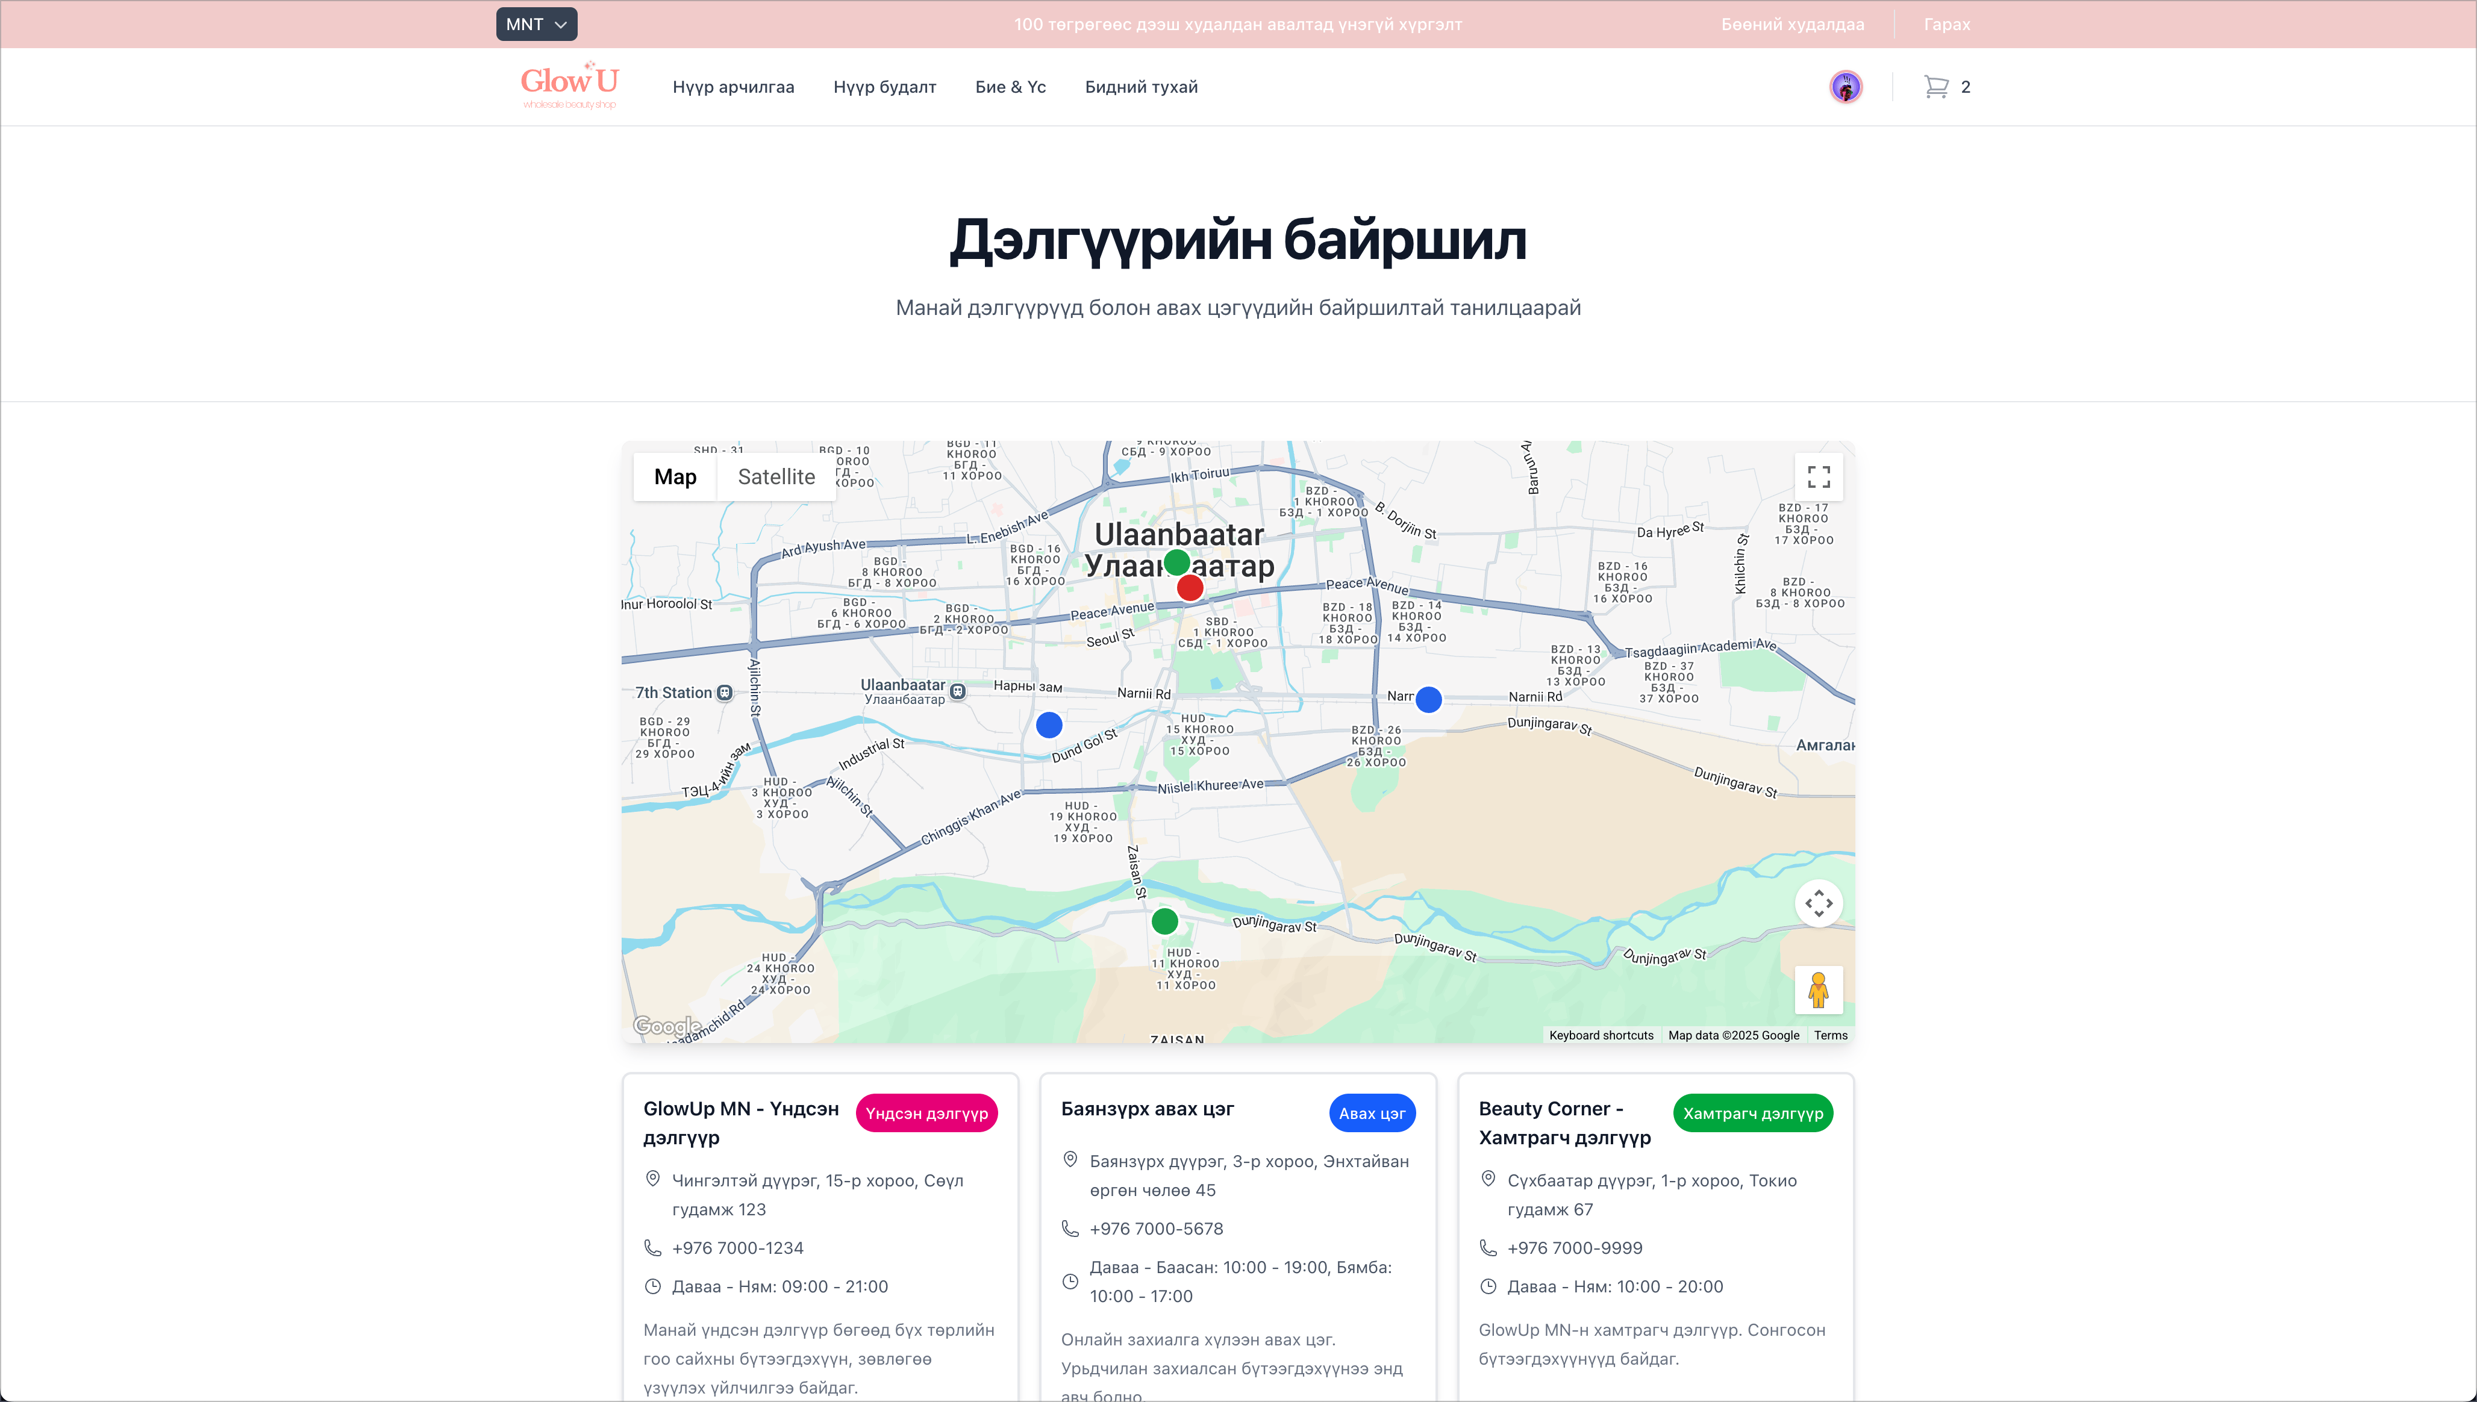The width and height of the screenshot is (2477, 1402).
Task: Click the green marker near Zaisan St
Action: tap(1164, 921)
